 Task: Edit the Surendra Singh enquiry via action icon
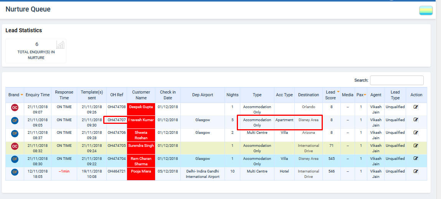click(416, 146)
